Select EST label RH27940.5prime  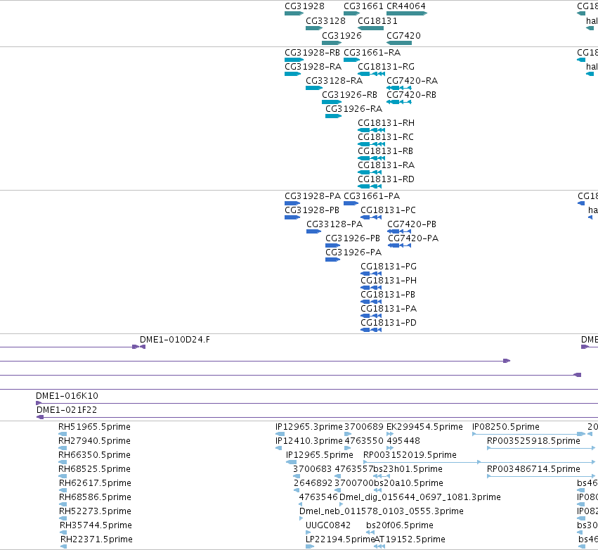(x=94, y=441)
